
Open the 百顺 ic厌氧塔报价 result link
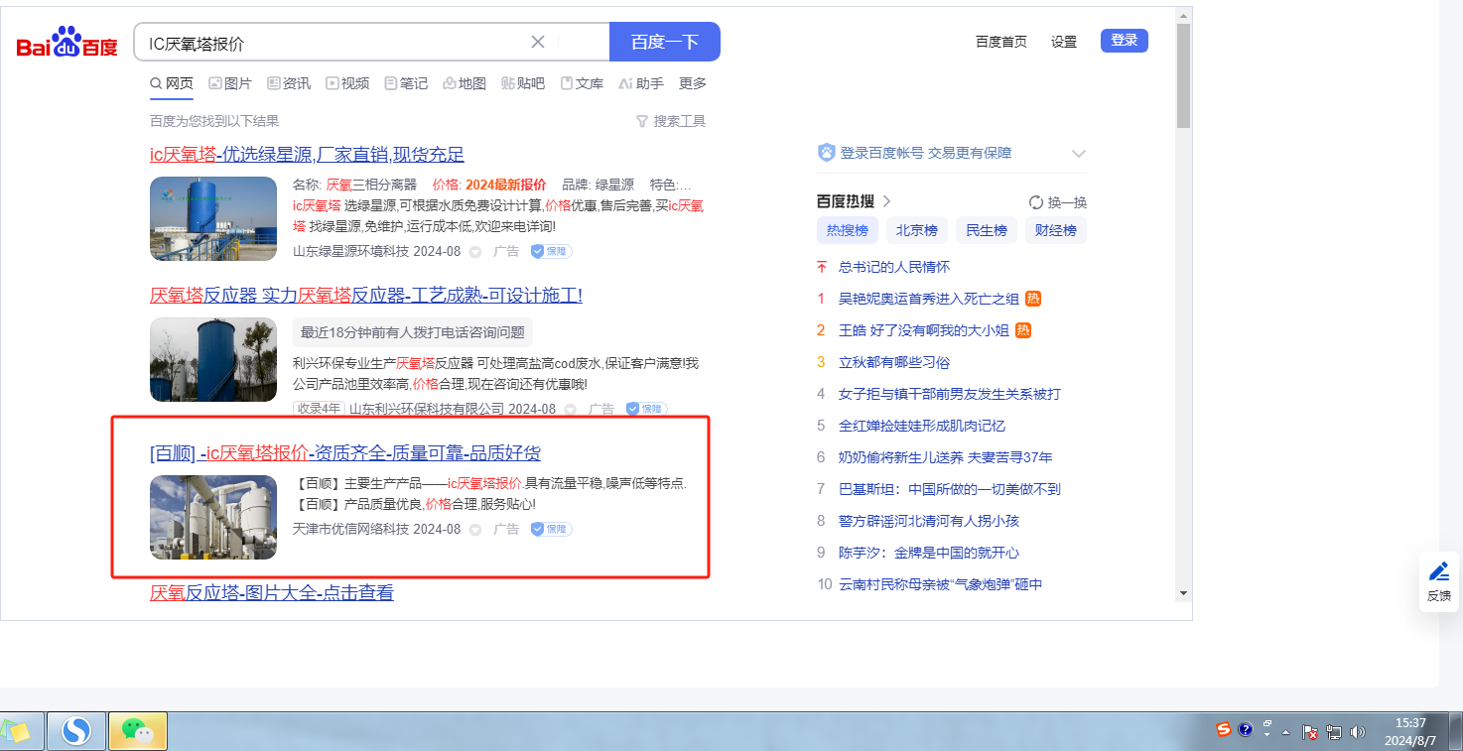point(345,453)
